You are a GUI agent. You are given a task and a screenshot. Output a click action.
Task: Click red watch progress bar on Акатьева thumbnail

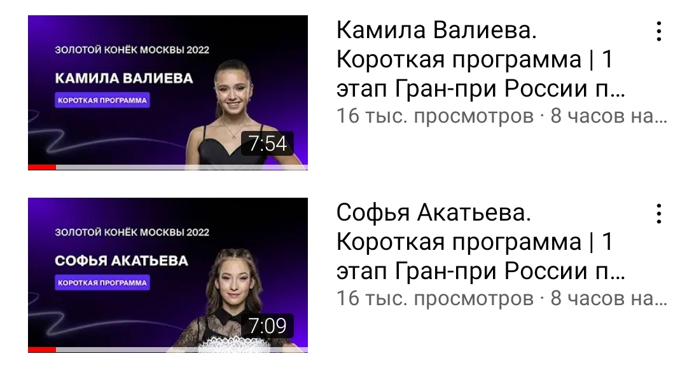pos(42,350)
